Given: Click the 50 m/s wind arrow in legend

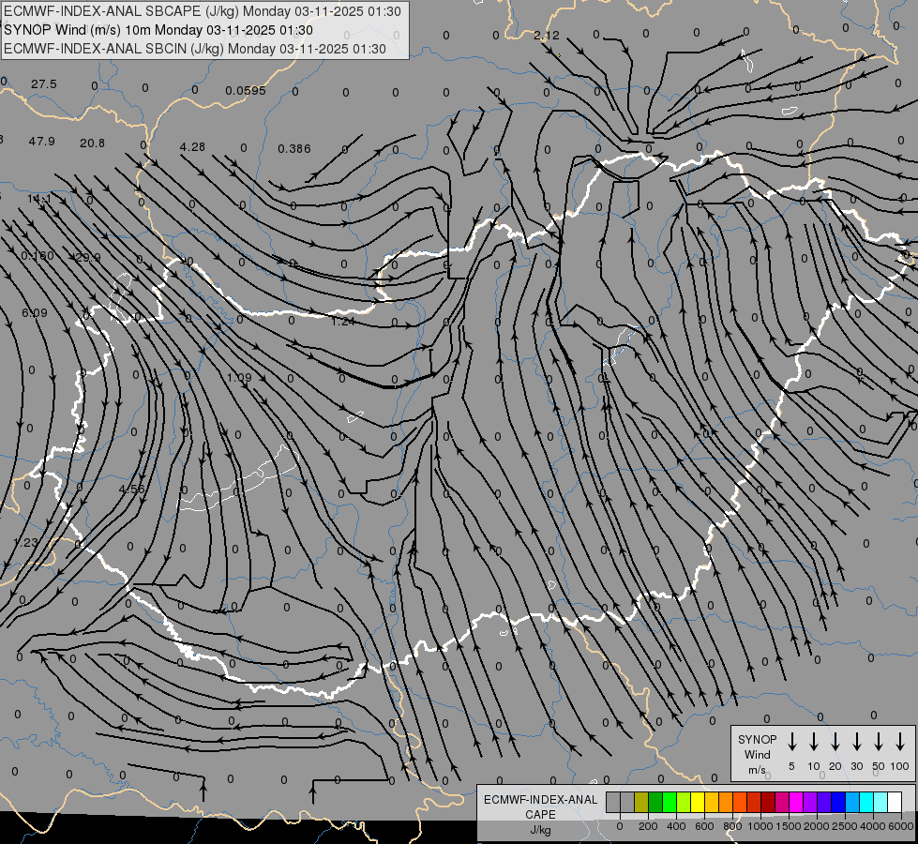Looking at the screenshot, I should [879, 742].
